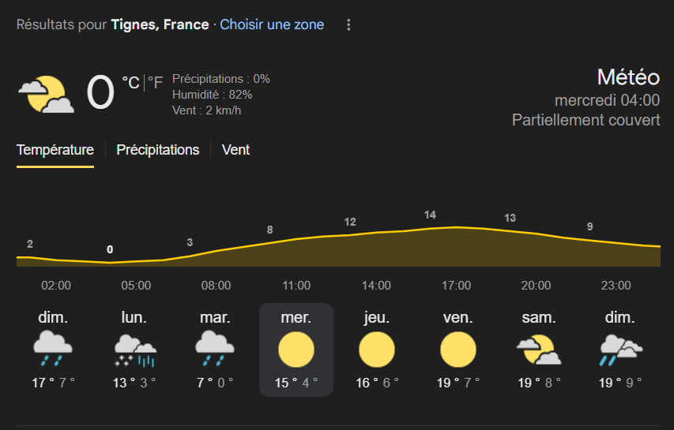This screenshot has height=430, width=674.
Task: Select the partly cloudy icon for sam.
Action: tap(539, 350)
